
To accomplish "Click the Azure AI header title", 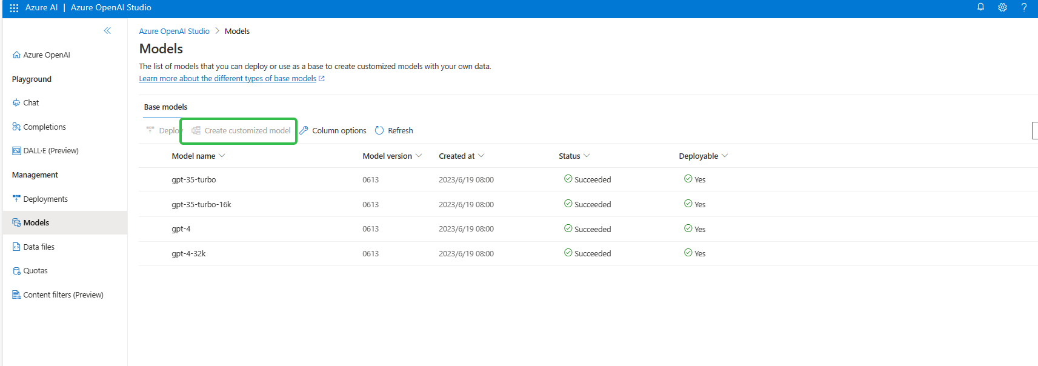I will coord(41,8).
